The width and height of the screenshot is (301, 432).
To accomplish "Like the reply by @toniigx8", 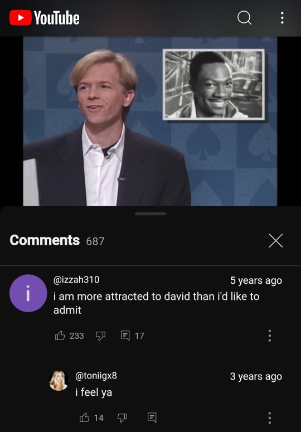I will click(x=84, y=418).
